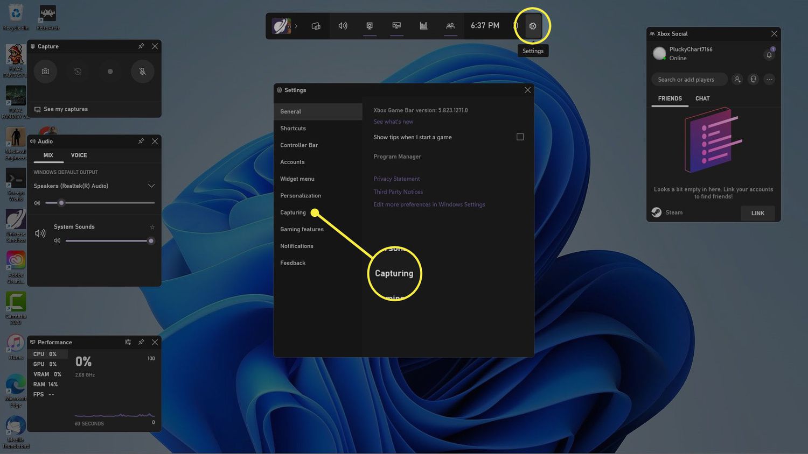The width and height of the screenshot is (808, 454).
Task: Favorite System Sounds with the star
Action: tap(152, 227)
